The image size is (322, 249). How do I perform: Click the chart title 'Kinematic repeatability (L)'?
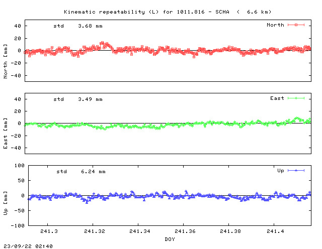pyautogui.click(x=111, y=12)
